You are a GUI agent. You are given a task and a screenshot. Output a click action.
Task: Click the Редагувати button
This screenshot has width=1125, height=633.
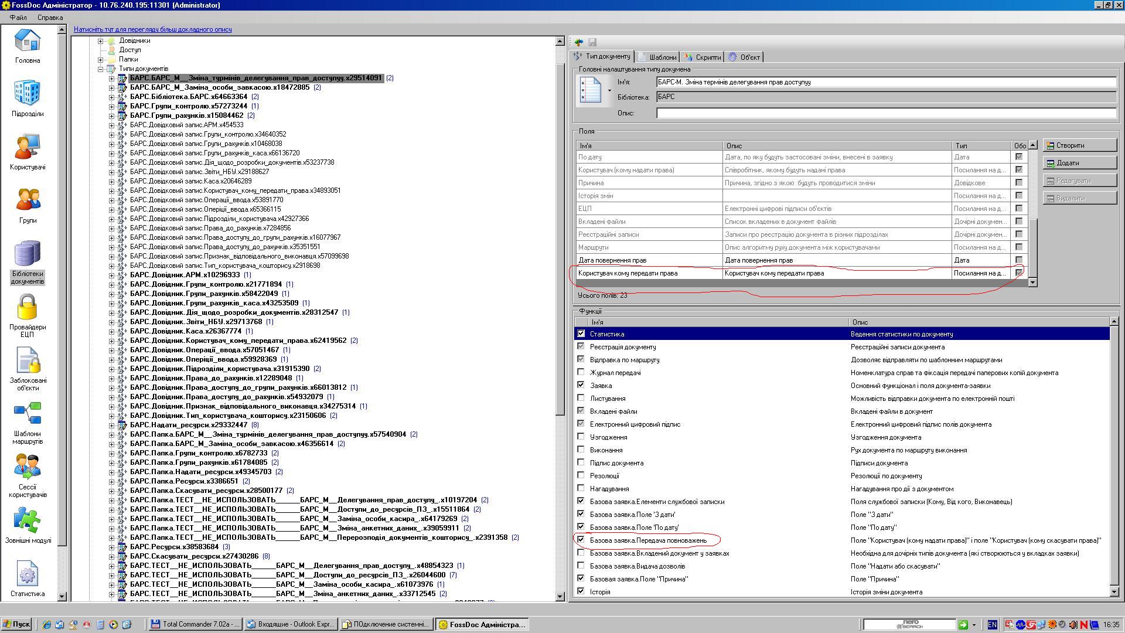[1079, 181]
